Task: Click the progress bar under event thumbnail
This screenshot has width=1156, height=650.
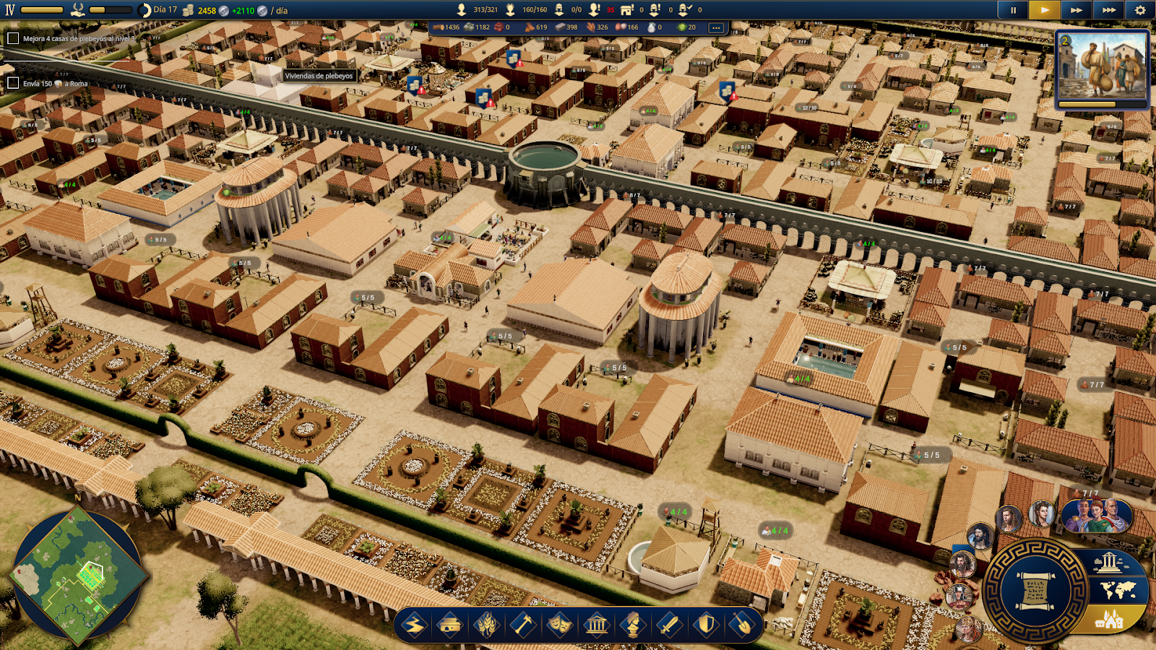Action: point(1102,104)
